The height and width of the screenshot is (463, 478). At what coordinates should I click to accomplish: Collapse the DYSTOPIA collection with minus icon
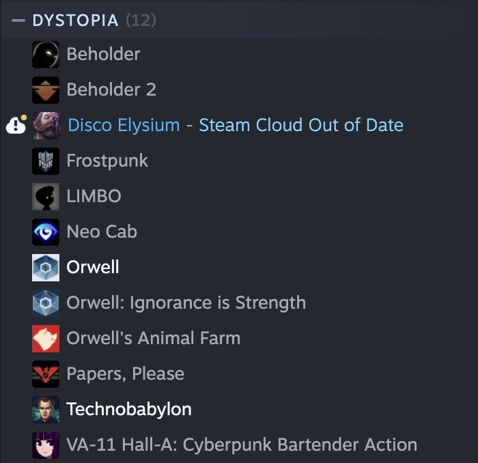(18, 20)
